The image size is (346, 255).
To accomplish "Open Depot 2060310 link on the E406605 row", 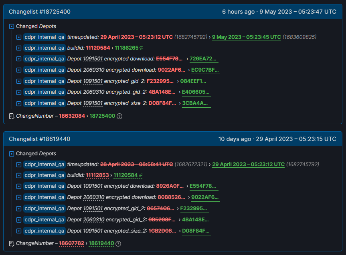I will pos(93,92).
